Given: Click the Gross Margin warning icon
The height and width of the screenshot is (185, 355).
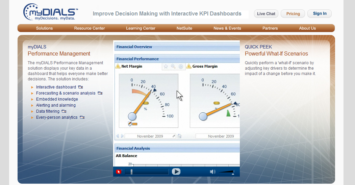Looking at the screenshot, I should (x=189, y=66).
